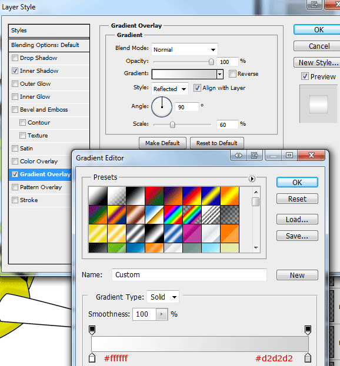Click the Make Default button

point(162,143)
